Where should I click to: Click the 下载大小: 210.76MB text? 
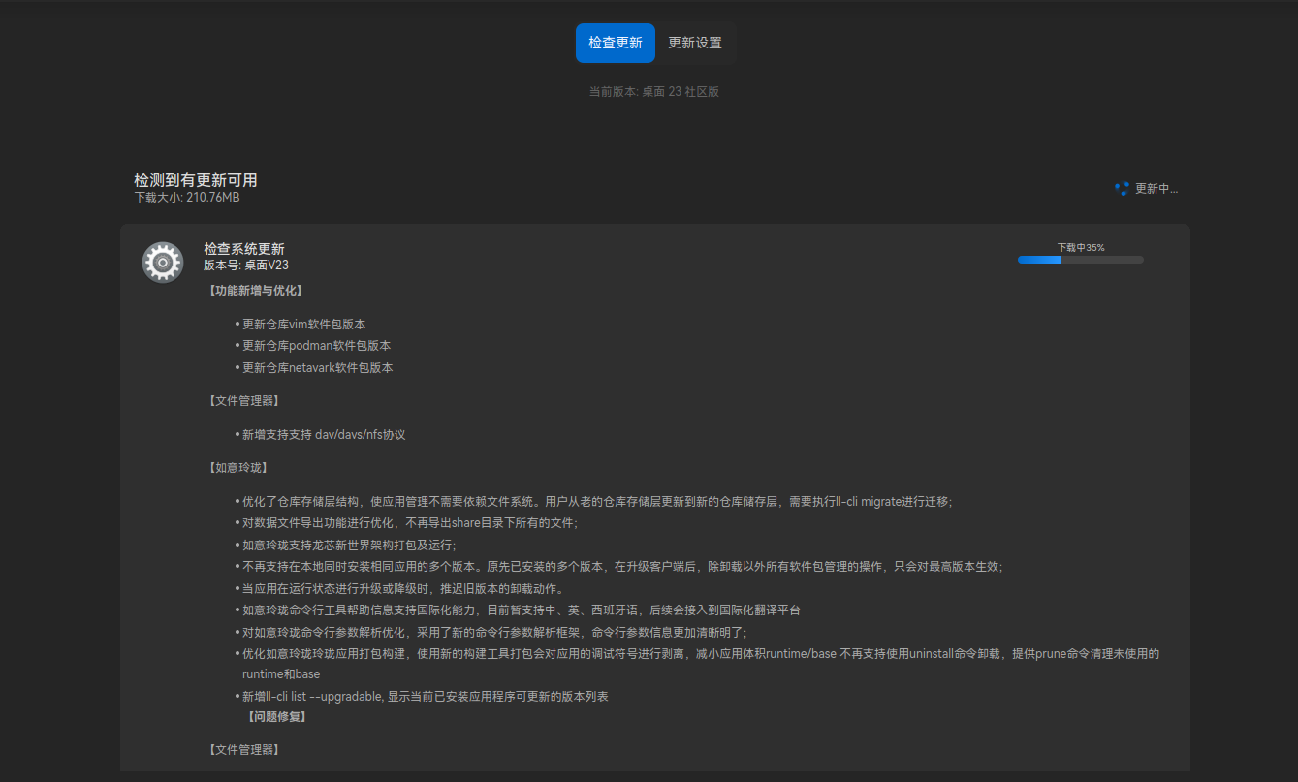(187, 198)
